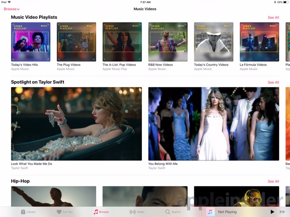This screenshot has height=217, width=290.
Task: Tap the Not Playing album art icon
Action: (210, 212)
